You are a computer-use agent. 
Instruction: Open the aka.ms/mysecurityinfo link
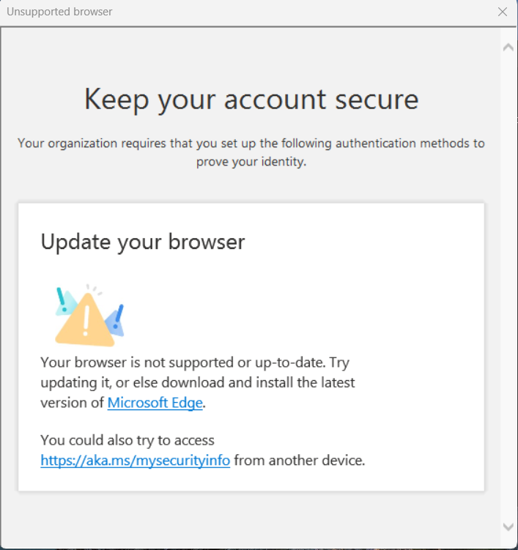click(135, 460)
